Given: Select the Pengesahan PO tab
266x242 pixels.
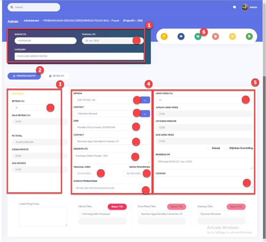Looking at the screenshot, I should 24,76.
